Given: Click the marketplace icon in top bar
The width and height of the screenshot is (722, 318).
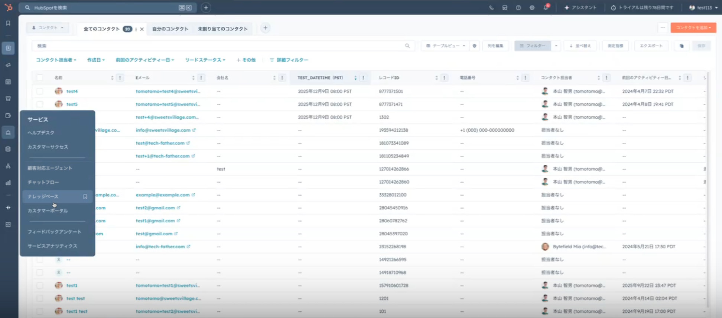Looking at the screenshot, I should 505,8.
